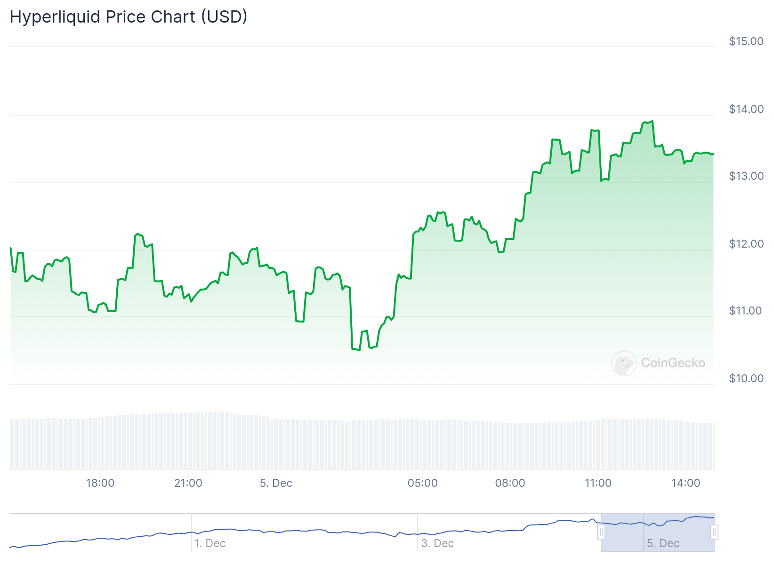Click the 21:00 time axis label
The width and height of the screenshot is (774, 565).
coord(188,483)
